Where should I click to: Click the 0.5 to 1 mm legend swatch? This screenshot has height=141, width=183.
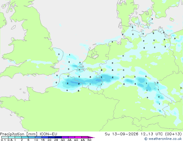tap(12, 137)
